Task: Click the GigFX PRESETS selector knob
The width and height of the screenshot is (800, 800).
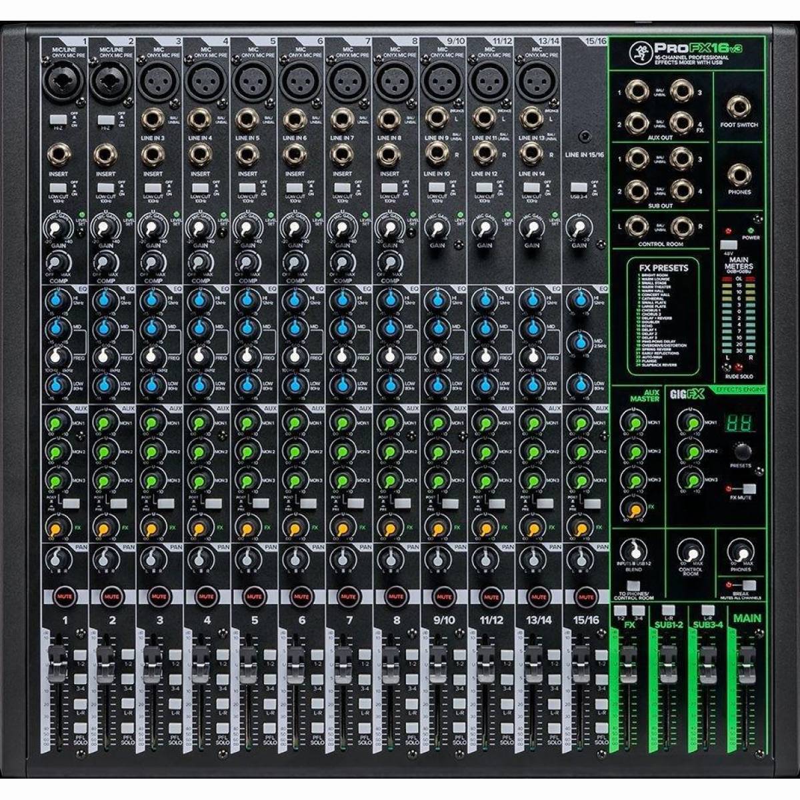Action: pos(741,451)
